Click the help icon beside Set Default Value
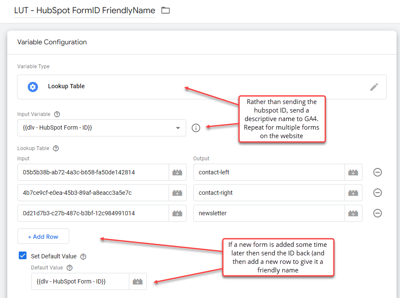This screenshot has width=400, height=298. click(83, 256)
